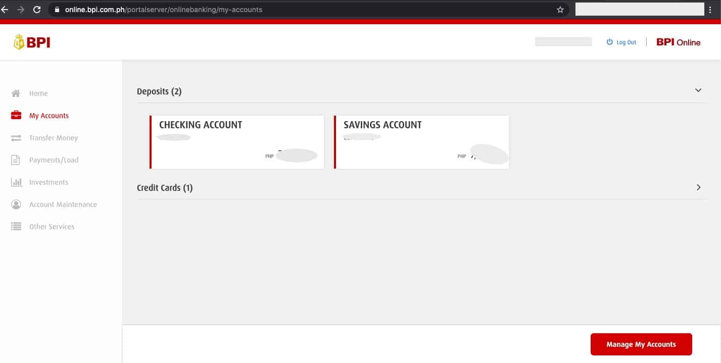Screen dimensions: 721x363
Task: Click the BPI logo
Action: tap(32, 42)
